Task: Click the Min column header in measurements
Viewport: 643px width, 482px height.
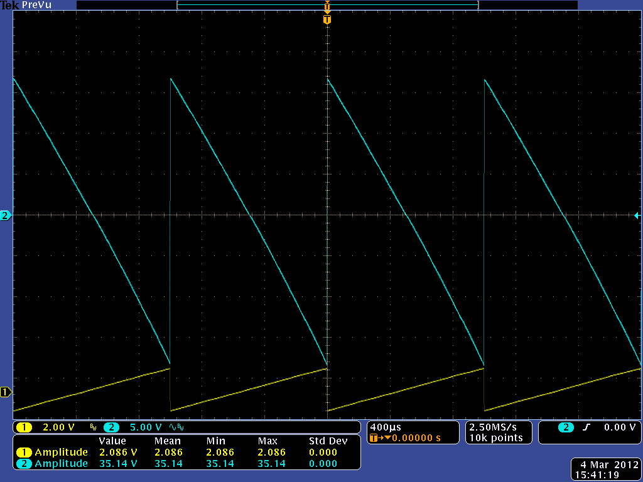Action: tap(216, 441)
